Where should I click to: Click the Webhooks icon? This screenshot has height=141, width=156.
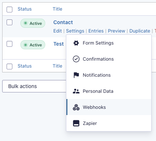tap(76, 107)
